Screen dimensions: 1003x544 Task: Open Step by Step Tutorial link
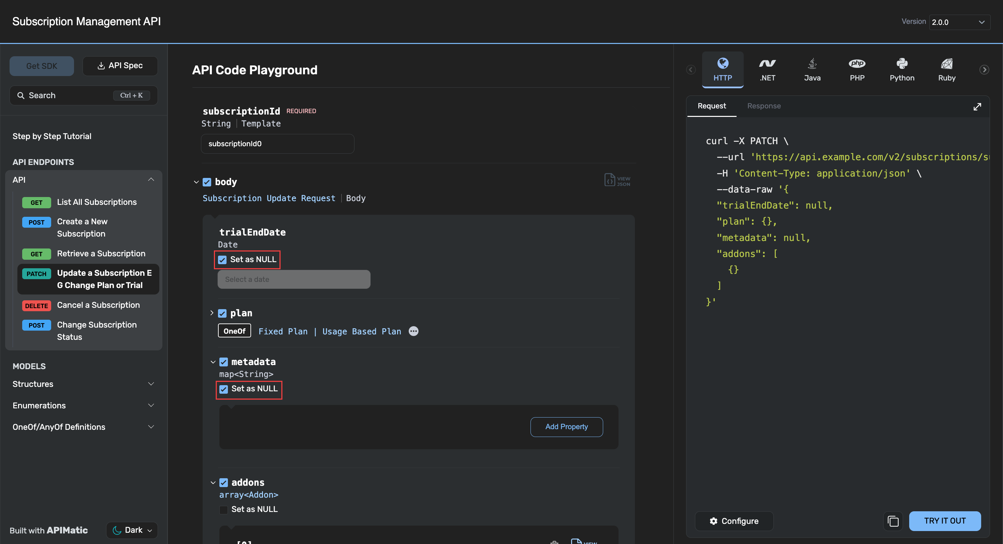coord(52,136)
